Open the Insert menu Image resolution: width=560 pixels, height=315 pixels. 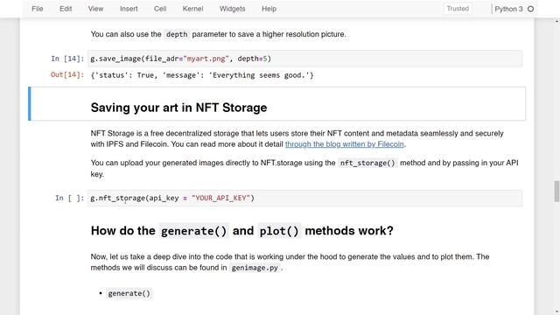[x=129, y=9]
